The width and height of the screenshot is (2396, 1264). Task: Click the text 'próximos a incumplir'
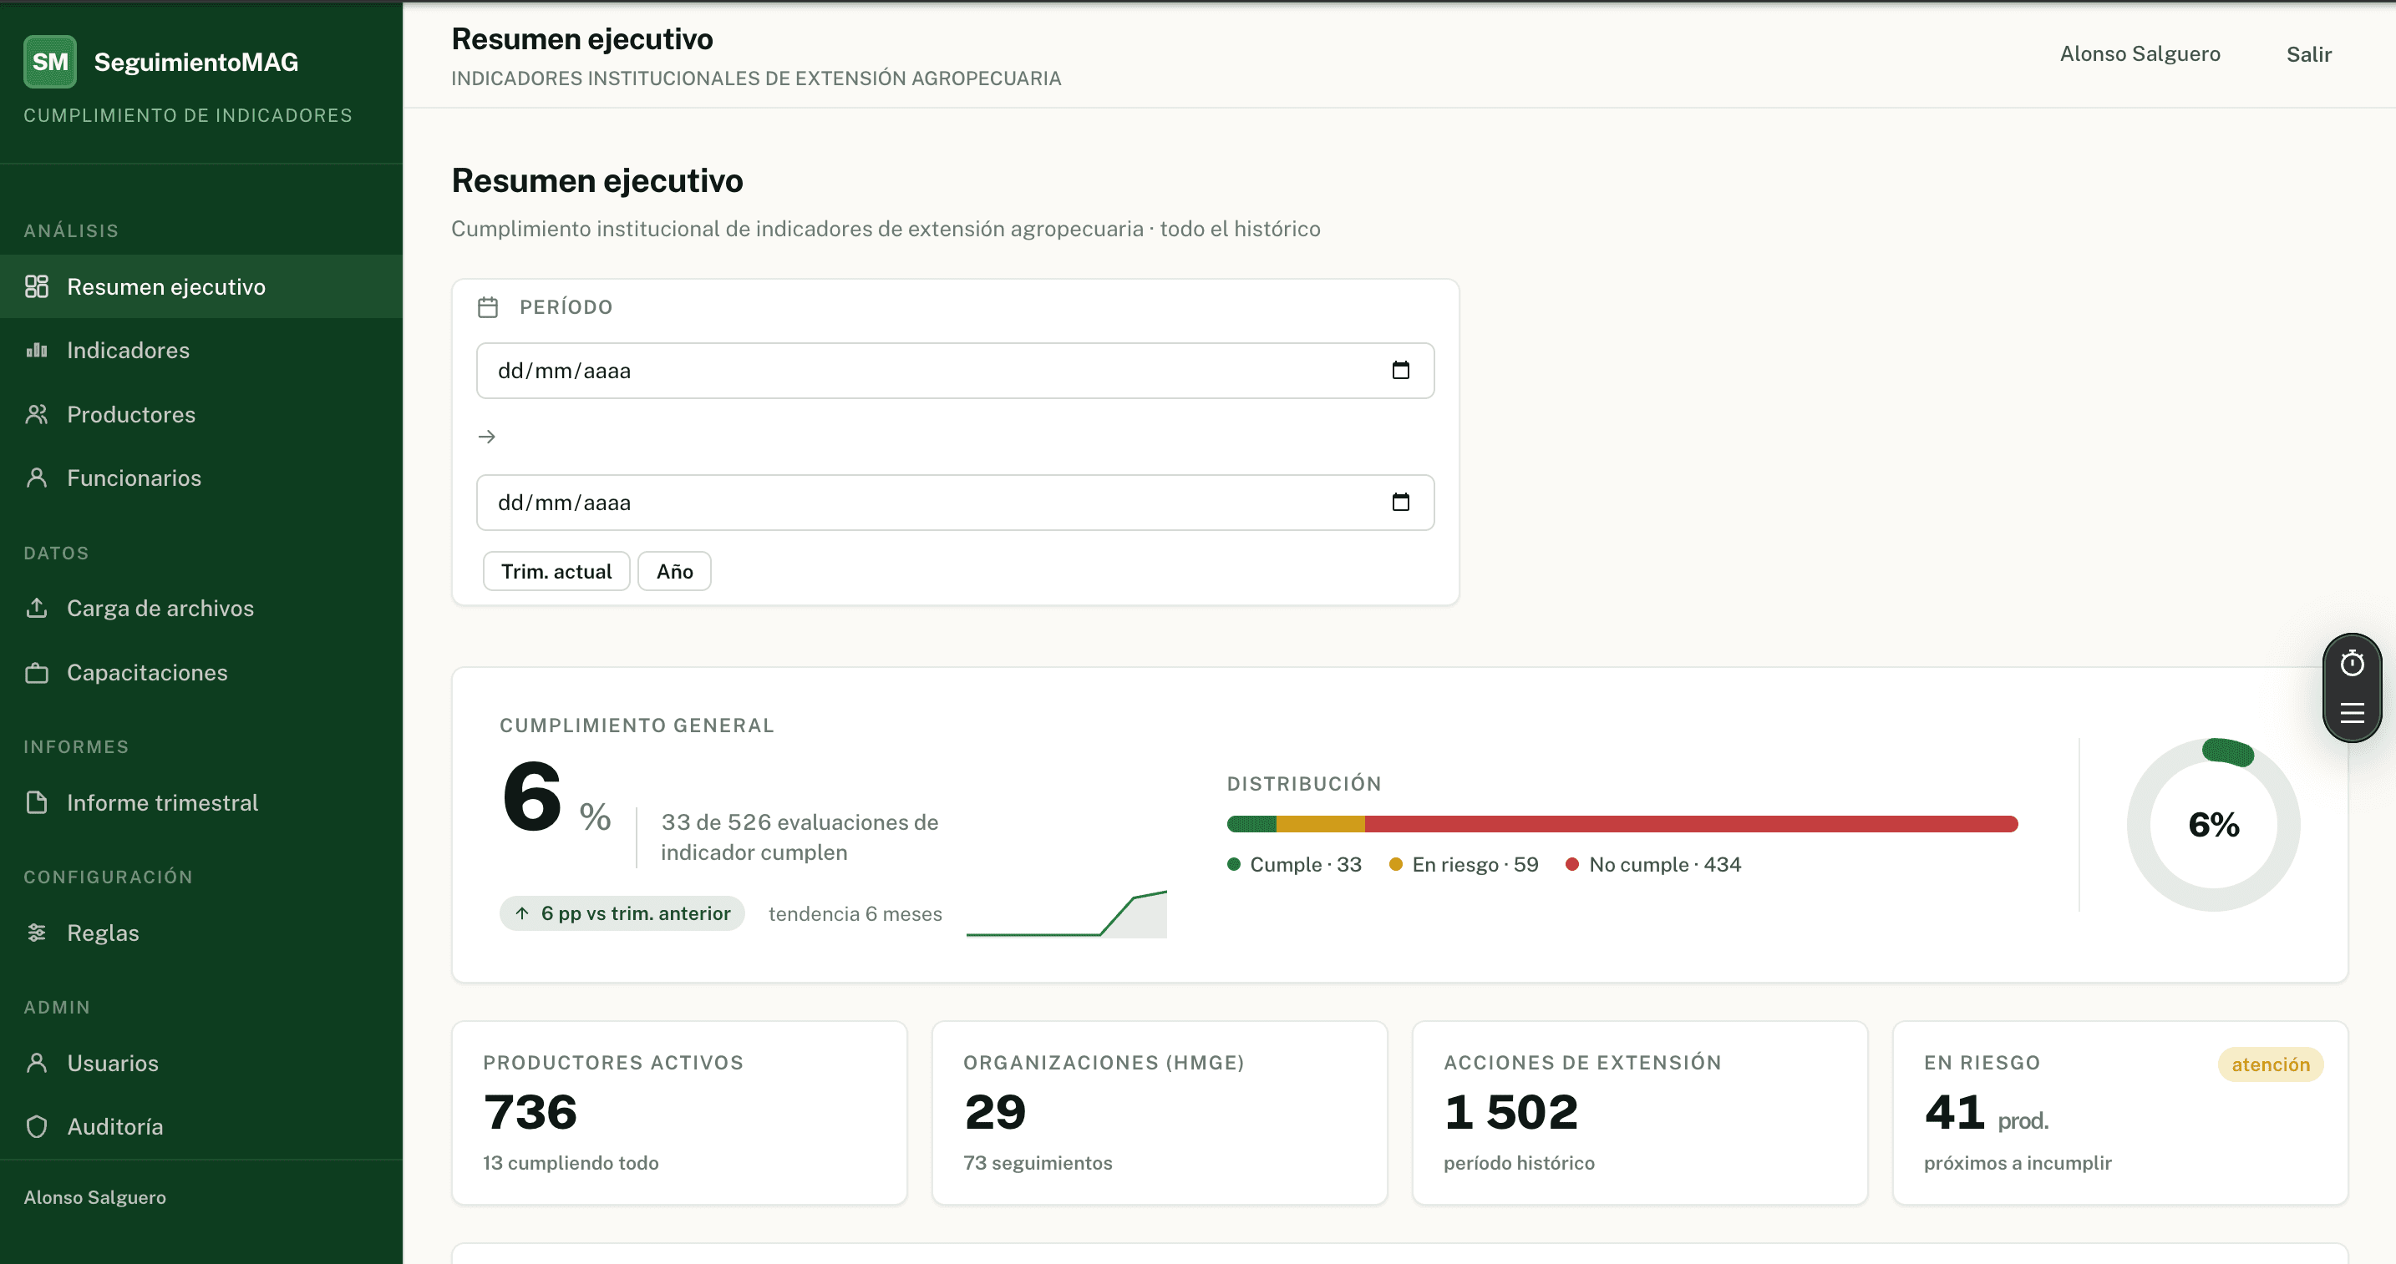(2018, 1163)
